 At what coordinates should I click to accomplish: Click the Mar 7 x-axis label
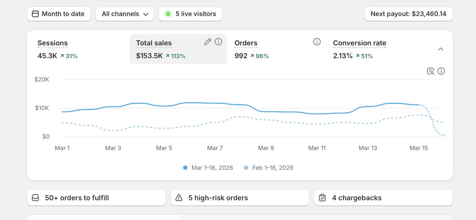coord(215,148)
